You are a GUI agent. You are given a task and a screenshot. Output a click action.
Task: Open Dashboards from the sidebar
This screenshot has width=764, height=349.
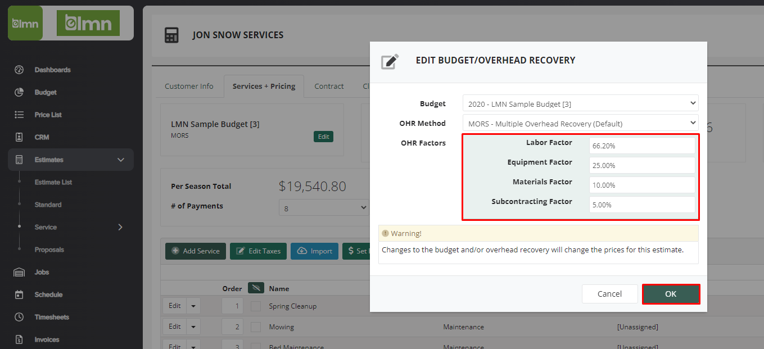(x=52, y=70)
